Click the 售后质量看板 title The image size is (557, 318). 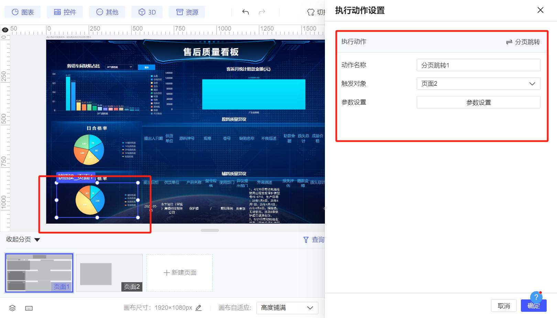pos(211,52)
